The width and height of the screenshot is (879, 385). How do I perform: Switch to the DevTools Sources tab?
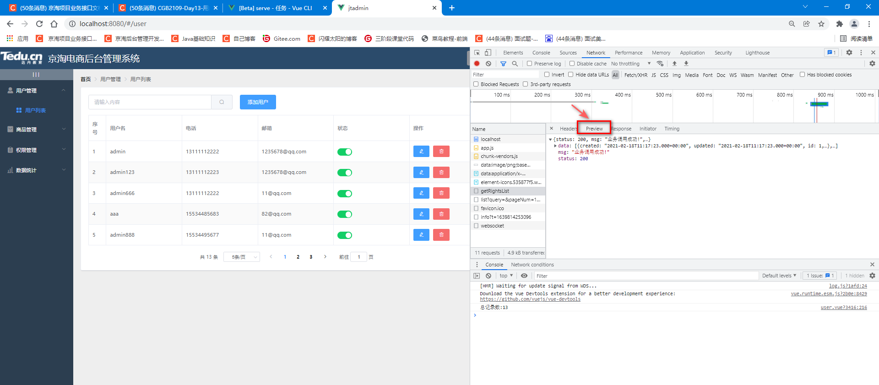568,53
